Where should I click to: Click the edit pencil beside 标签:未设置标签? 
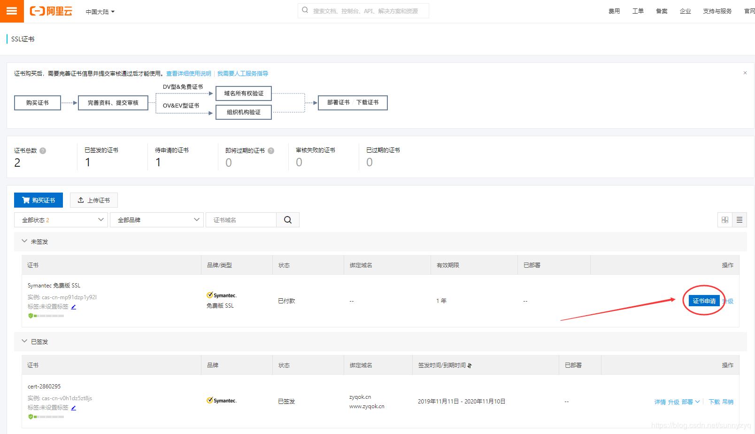(74, 306)
